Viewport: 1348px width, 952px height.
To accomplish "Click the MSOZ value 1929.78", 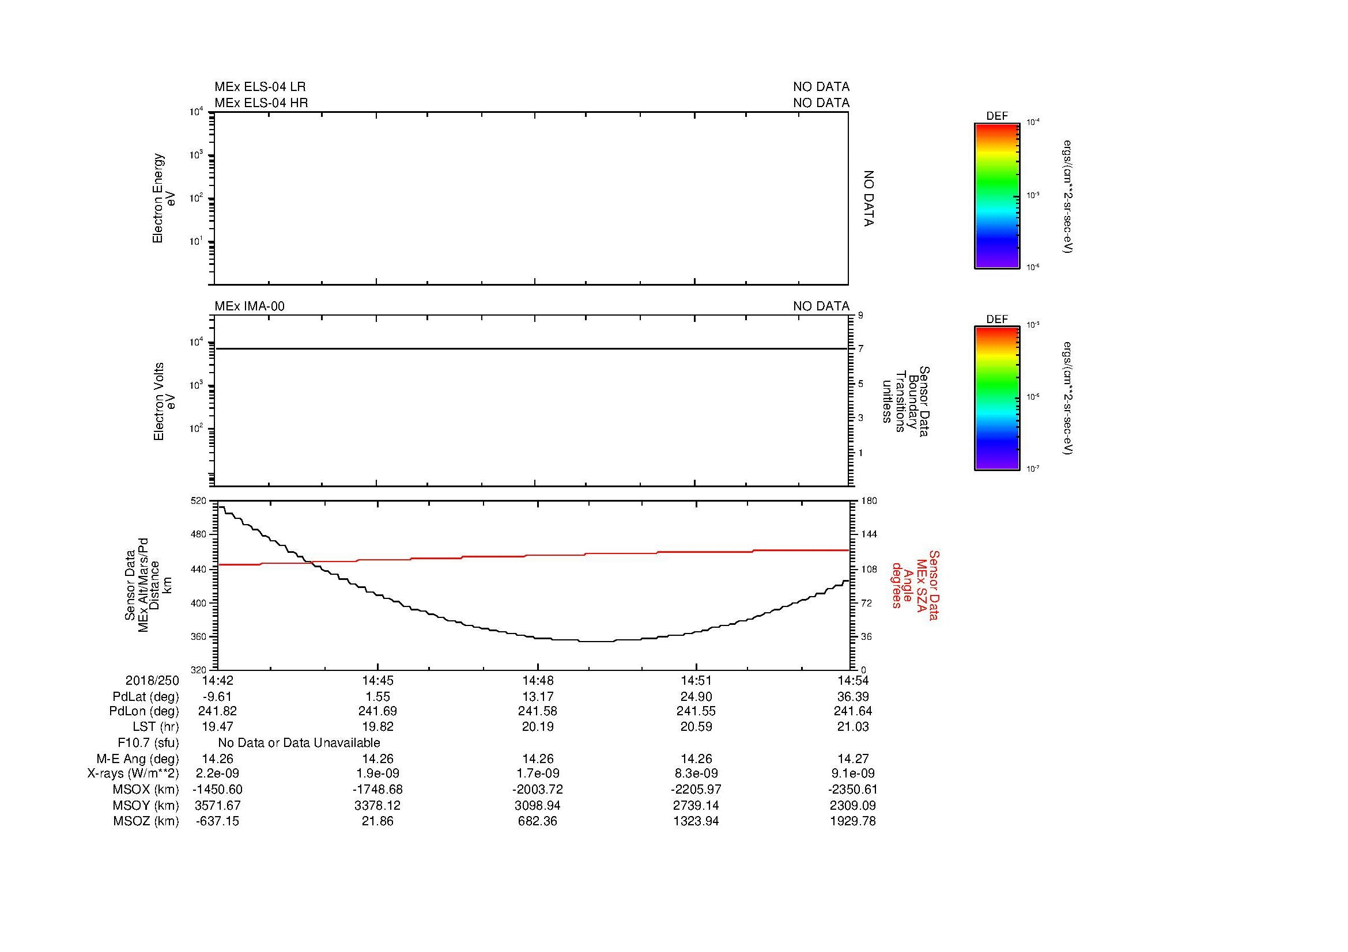I will click(853, 822).
